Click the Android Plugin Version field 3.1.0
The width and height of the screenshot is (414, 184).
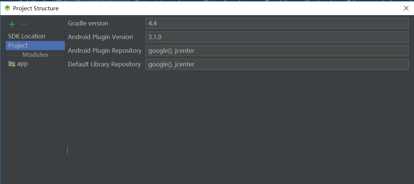point(277,37)
